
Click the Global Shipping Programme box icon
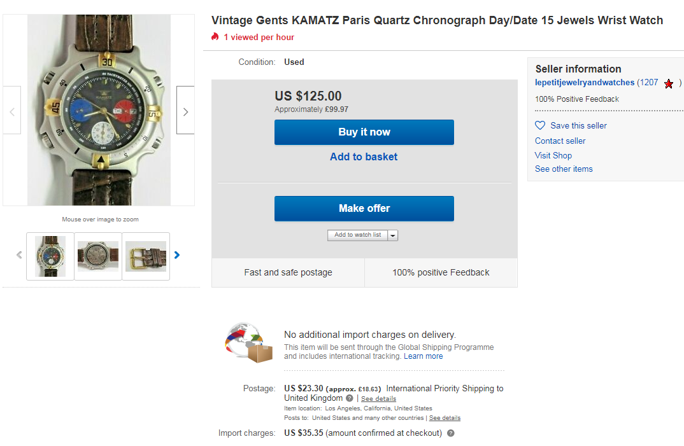248,343
